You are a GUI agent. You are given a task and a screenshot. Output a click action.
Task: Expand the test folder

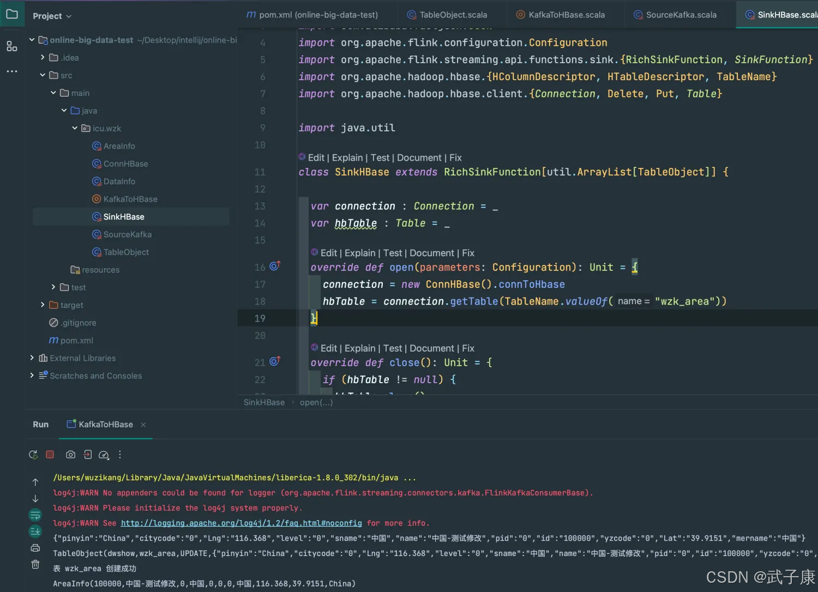coord(53,287)
